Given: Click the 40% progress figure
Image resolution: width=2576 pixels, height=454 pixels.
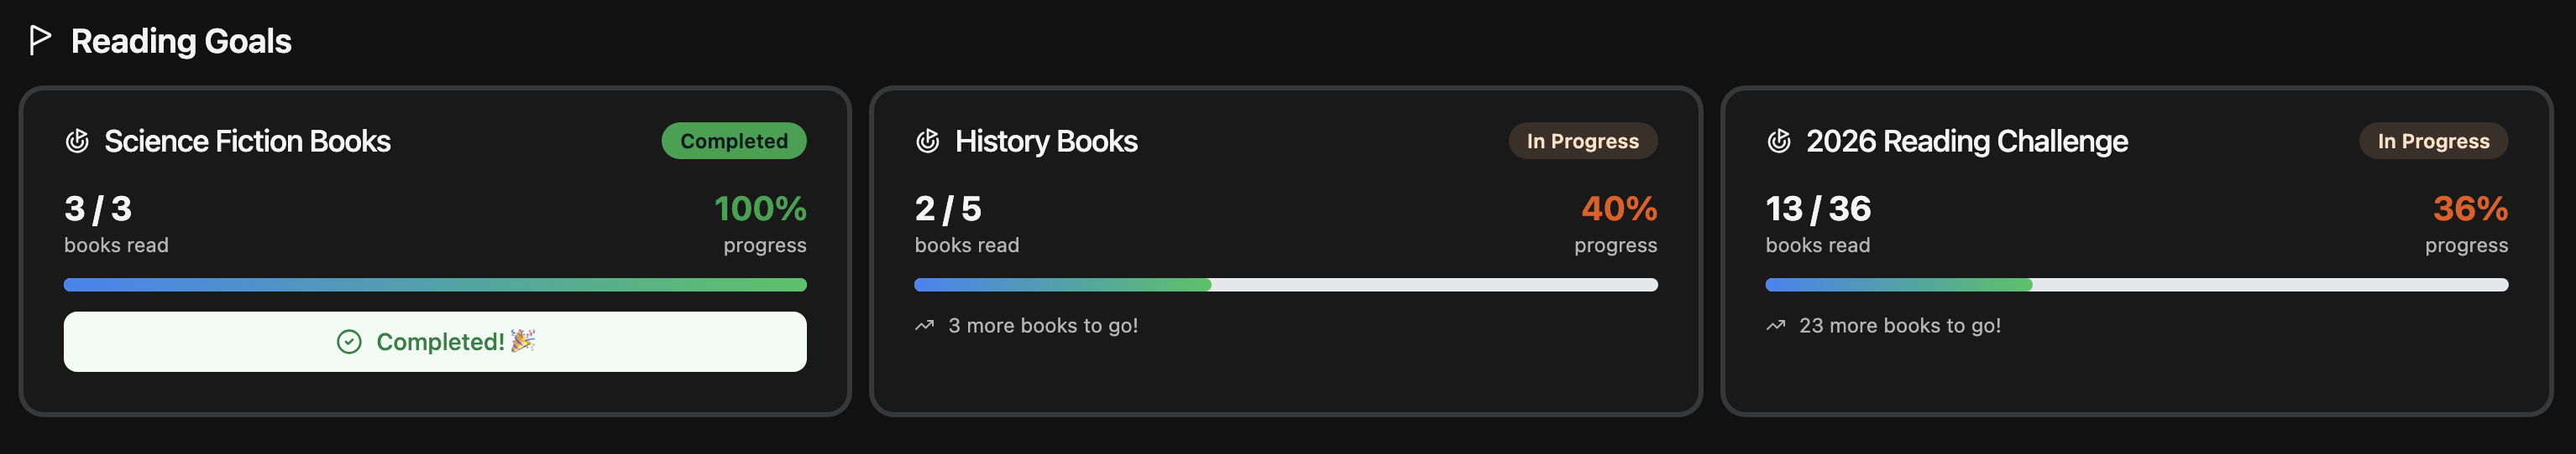Looking at the screenshot, I should (x=1618, y=209).
